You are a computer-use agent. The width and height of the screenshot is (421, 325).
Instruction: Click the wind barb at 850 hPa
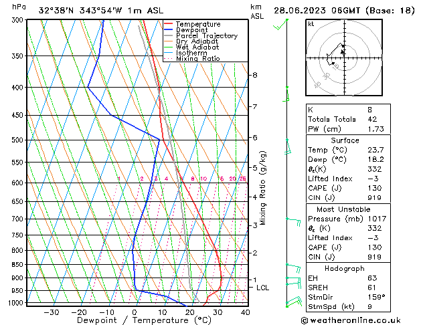click(x=293, y=268)
